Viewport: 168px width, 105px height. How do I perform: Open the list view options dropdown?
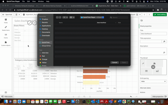65,17
